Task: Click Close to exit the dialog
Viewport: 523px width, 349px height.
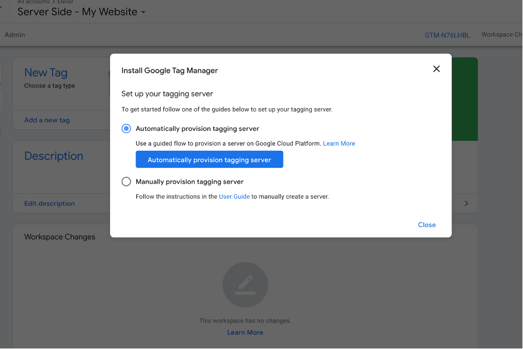Action: coord(426,225)
